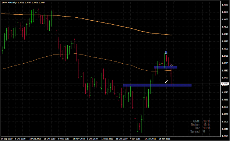Click the 6 Oct 2010 date label

20,139
